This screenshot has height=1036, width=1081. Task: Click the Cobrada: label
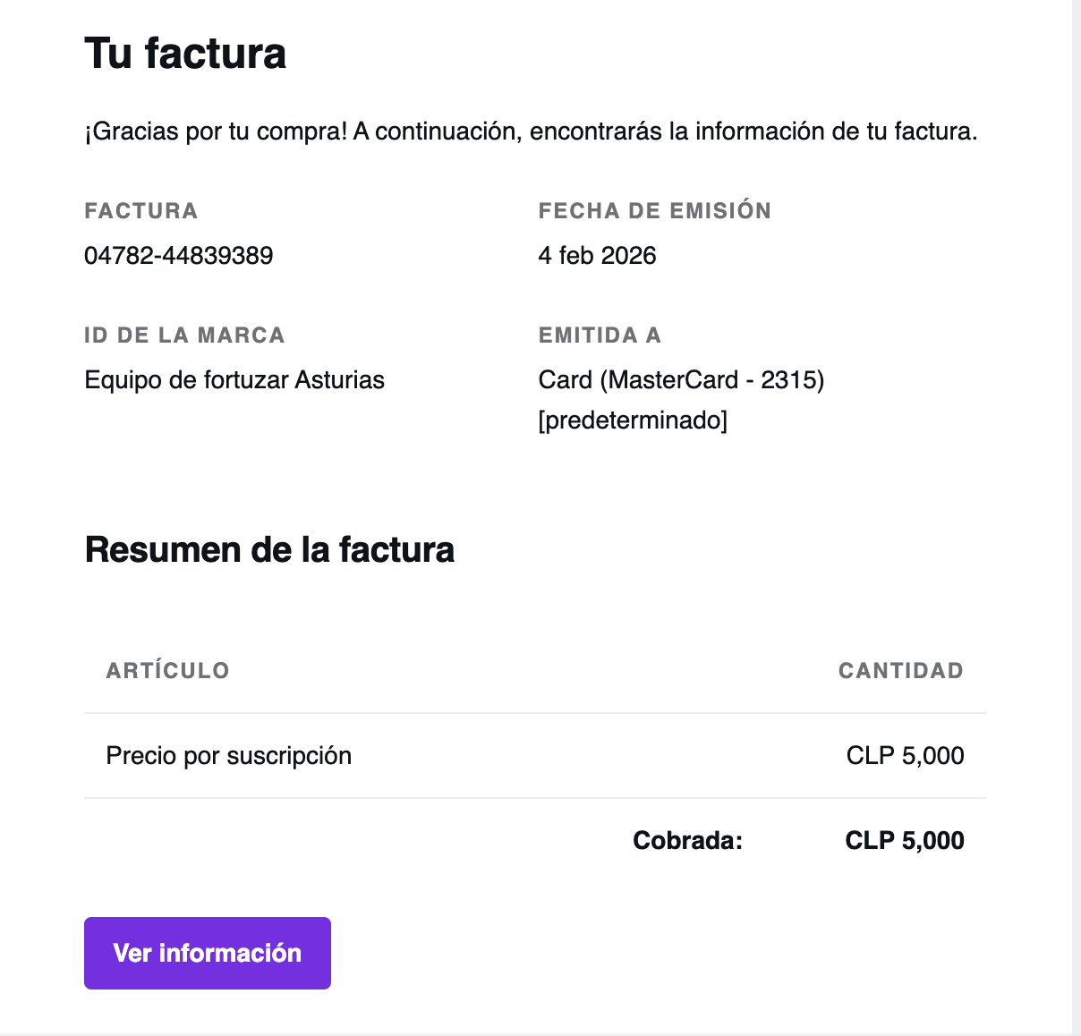click(x=687, y=841)
